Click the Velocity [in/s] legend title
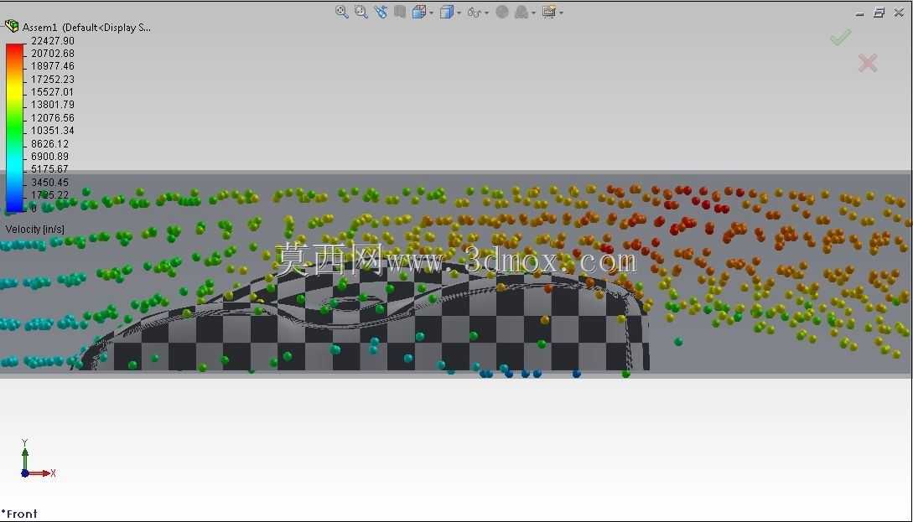913x522 pixels. pos(35,230)
